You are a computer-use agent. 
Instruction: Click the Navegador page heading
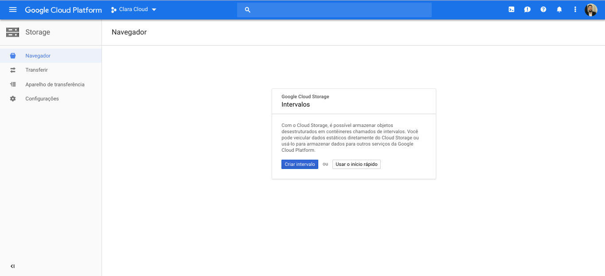[129, 32]
